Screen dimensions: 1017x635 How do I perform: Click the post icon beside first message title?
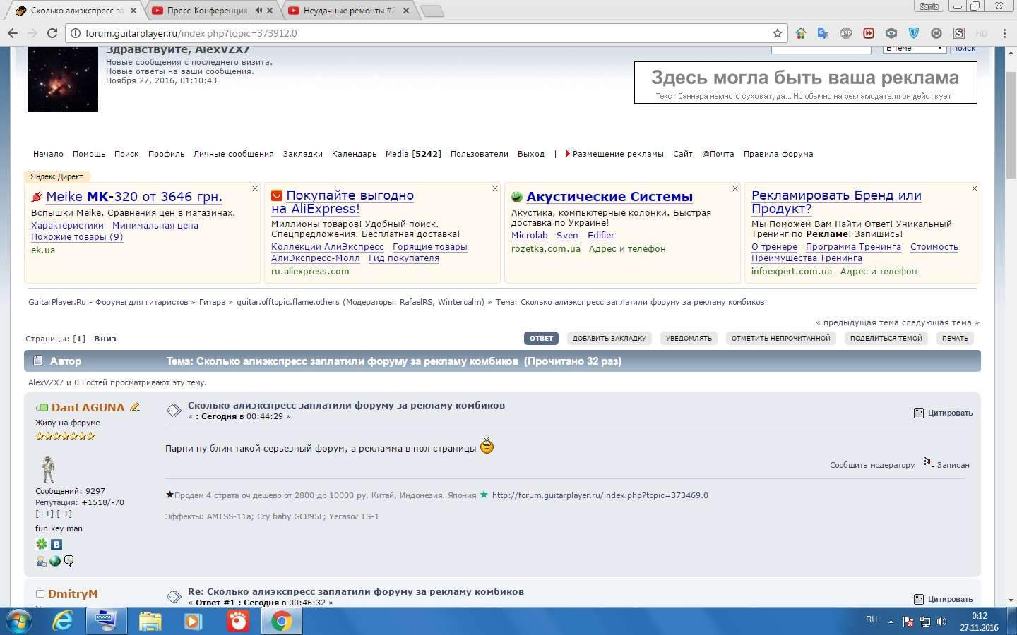174,411
